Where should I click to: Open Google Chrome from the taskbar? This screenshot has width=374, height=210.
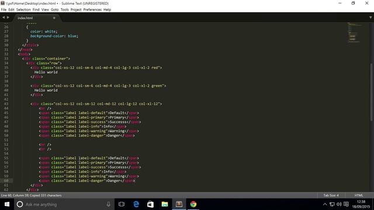click(193, 204)
